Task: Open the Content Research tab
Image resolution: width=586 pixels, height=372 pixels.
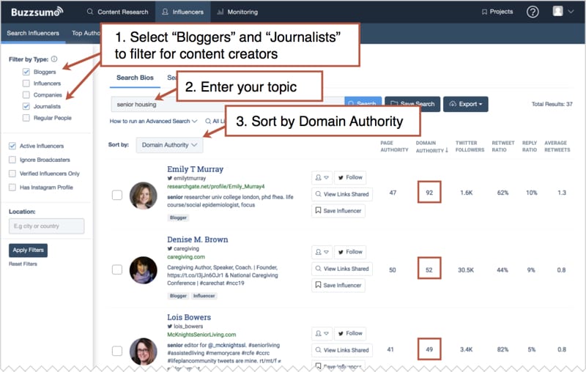Action: (x=117, y=12)
